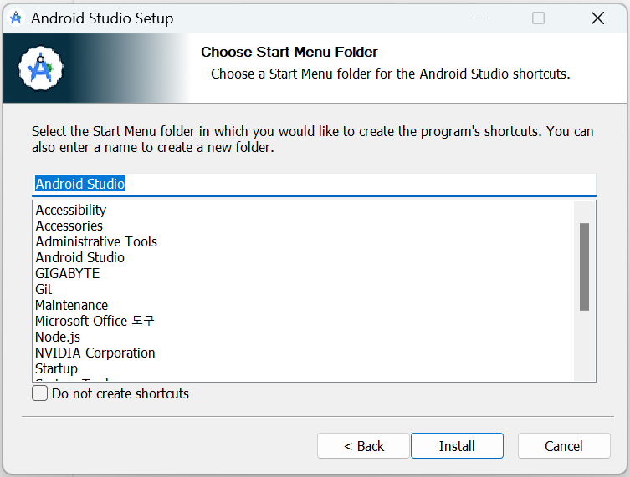Choose the Startup folder entry
630x477 pixels.
pos(56,368)
